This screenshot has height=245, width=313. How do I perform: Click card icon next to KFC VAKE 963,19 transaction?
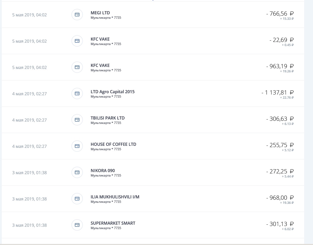77,67
